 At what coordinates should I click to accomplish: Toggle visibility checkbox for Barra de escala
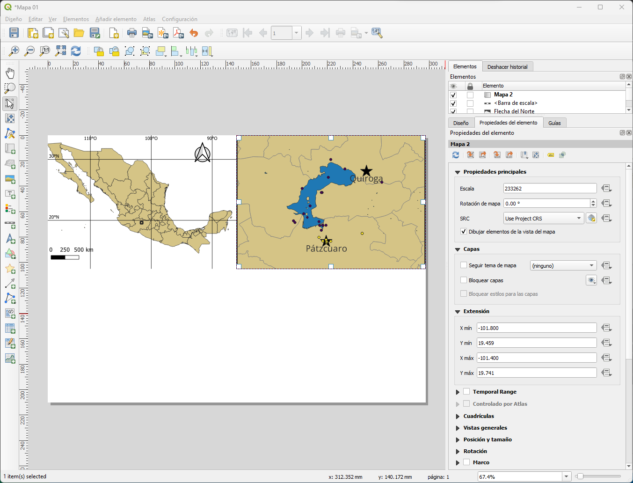(453, 103)
